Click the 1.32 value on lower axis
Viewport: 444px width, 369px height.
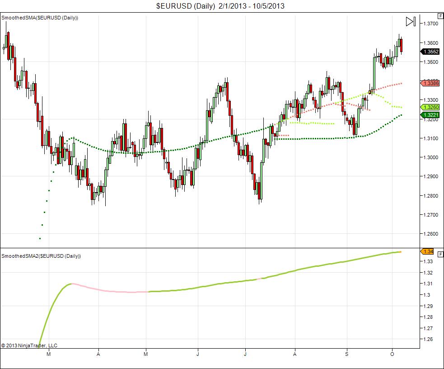tap(428, 273)
